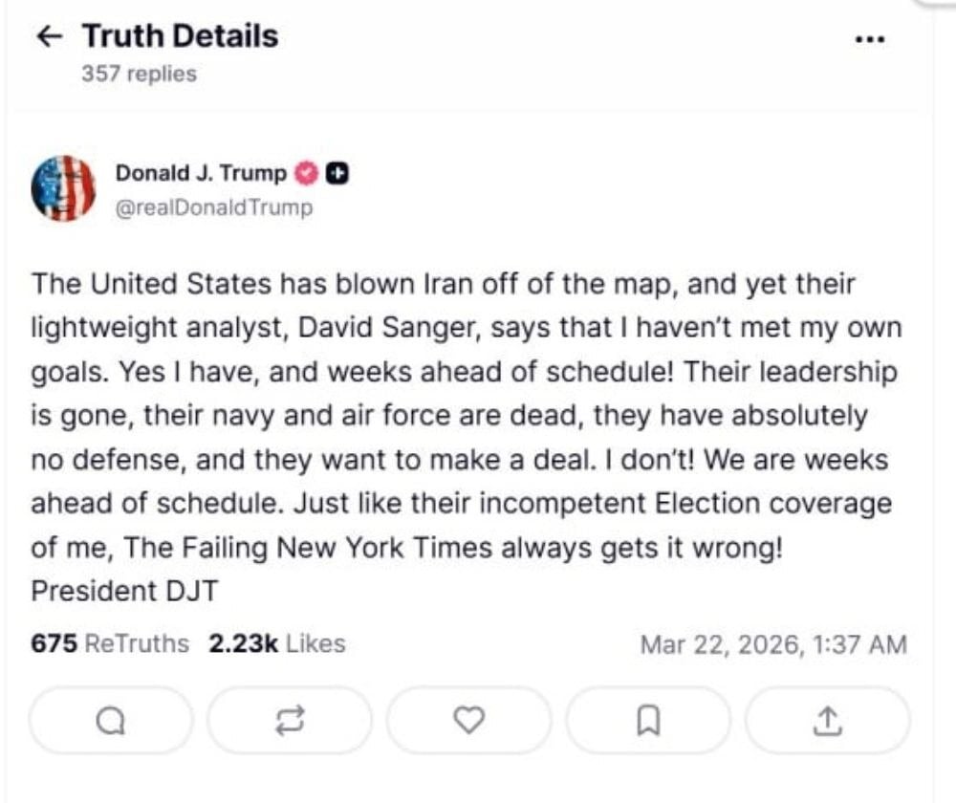The image size is (956, 803).
Task: Open the @realDonaldTrump handle link
Action: (213, 207)
